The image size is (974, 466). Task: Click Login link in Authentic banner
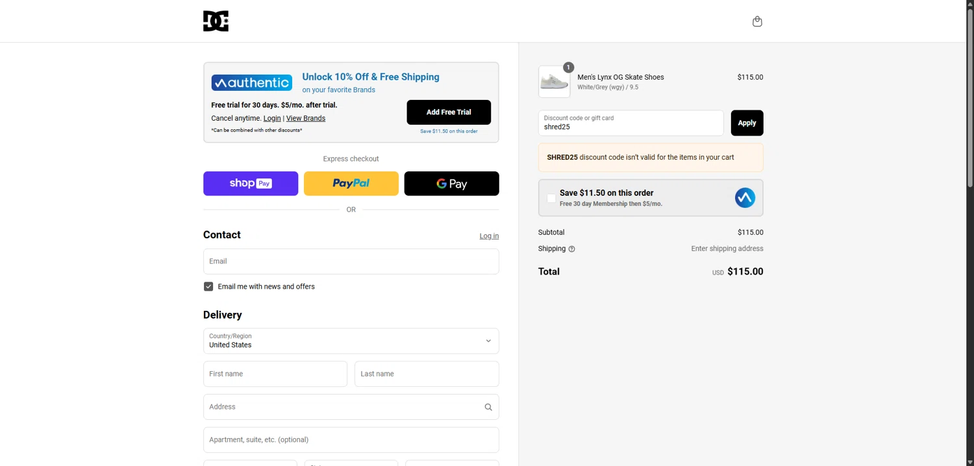point(272,118)
